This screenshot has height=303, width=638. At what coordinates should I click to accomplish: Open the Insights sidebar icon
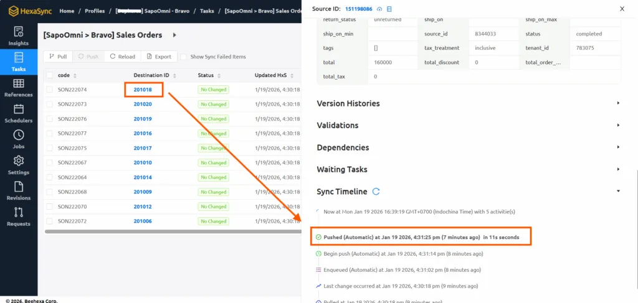point(18,32)
